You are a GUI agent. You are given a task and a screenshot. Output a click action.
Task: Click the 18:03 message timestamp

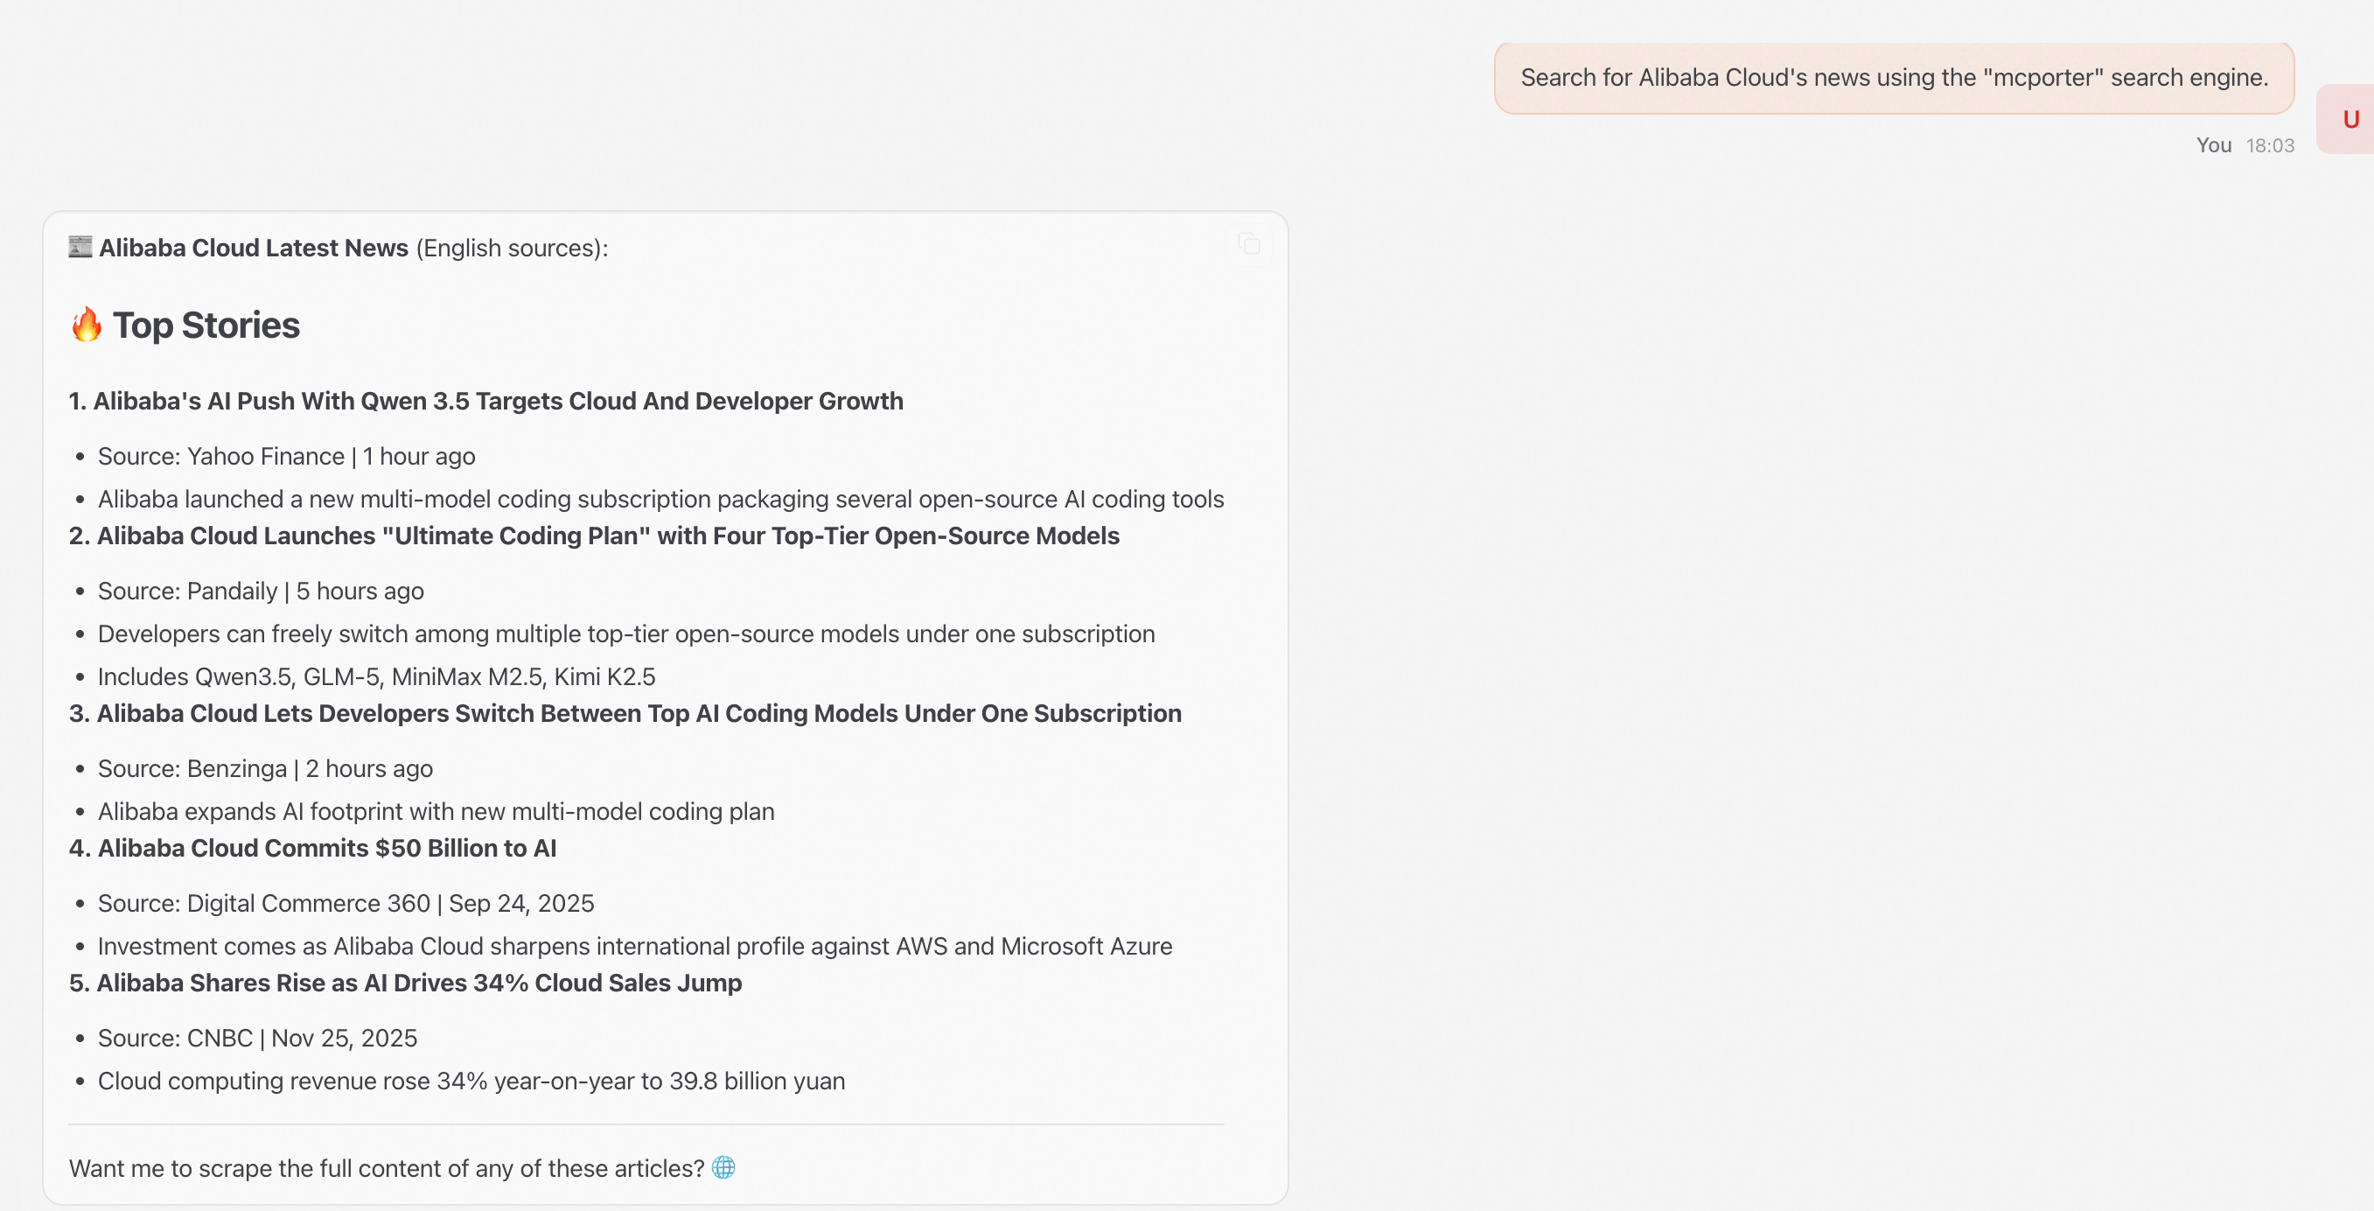tap(2270, 144)
